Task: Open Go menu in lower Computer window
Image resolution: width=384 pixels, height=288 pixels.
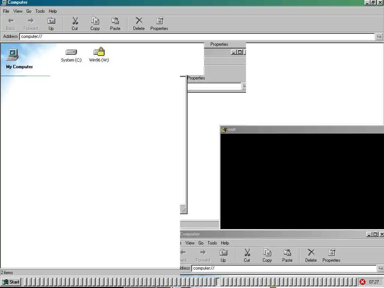Action: click(x=201, y=243)
